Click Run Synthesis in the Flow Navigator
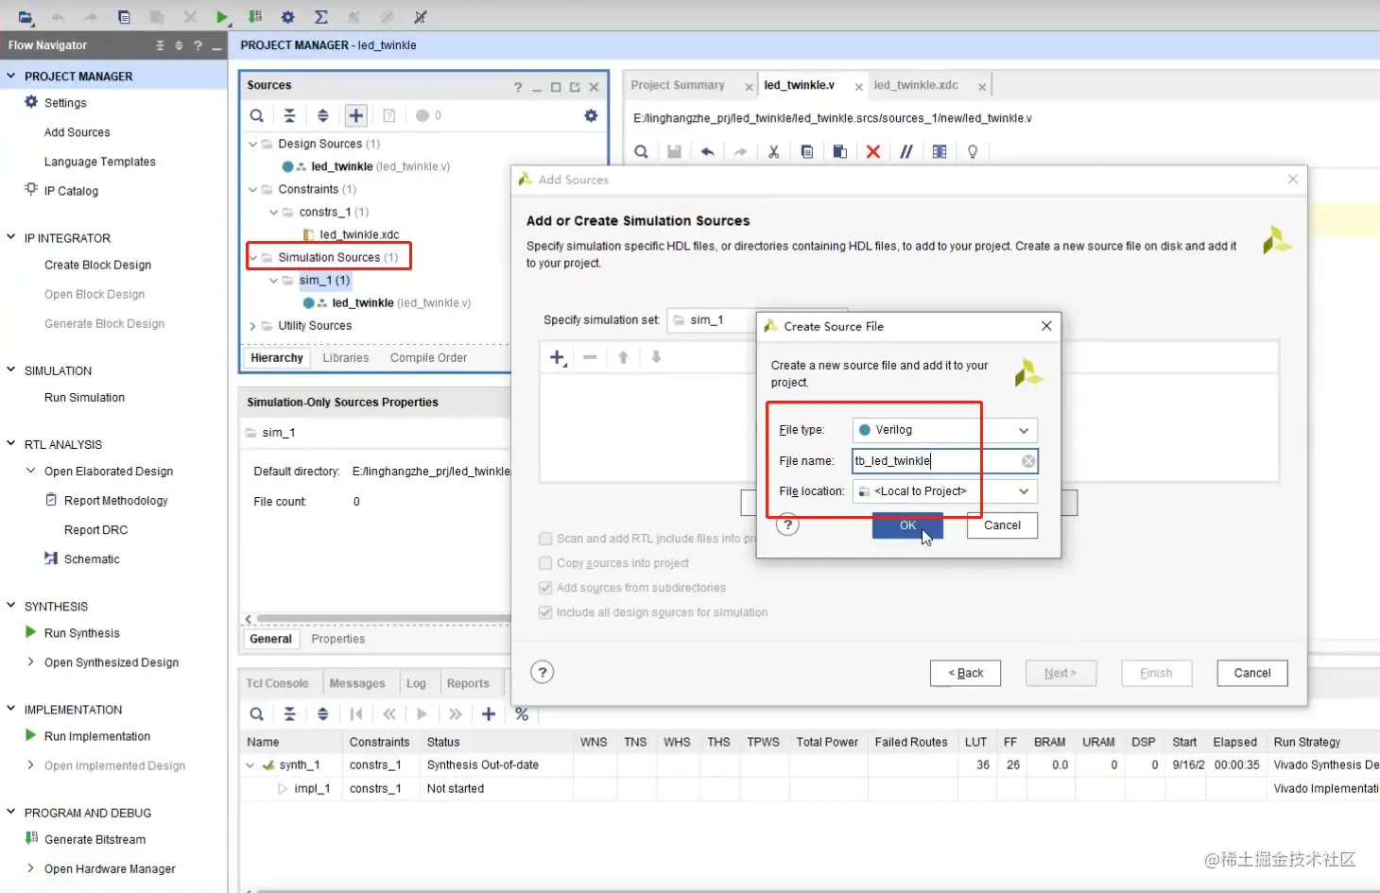The height and width of the screenshot is (893, 1380). pos(82,633)
